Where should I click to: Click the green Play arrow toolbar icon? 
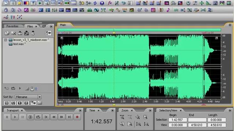39,3
